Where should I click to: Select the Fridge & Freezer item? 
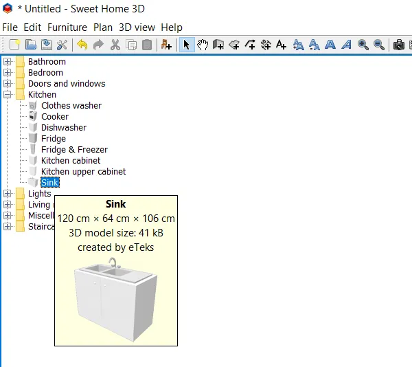(74, 150)
